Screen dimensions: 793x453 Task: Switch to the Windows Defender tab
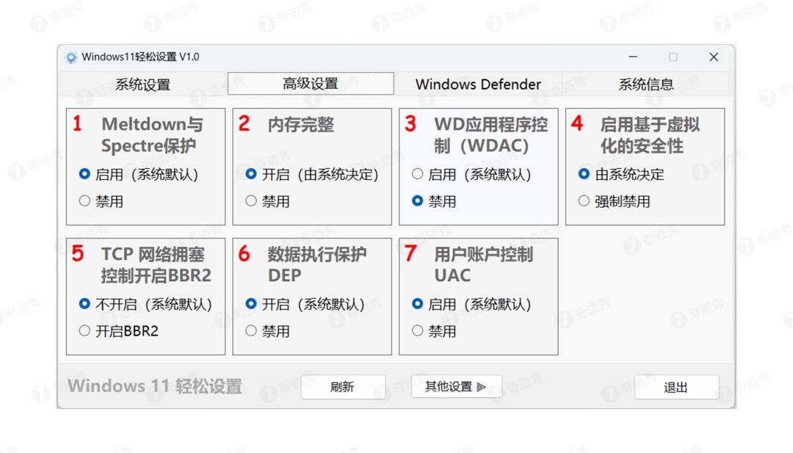[478, 84]
